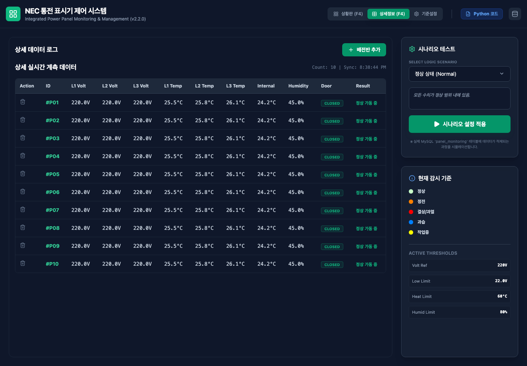The width and height of the screenshot is (527, 366).
Task: Click the scenario description text box
Action: coord(460,98)
